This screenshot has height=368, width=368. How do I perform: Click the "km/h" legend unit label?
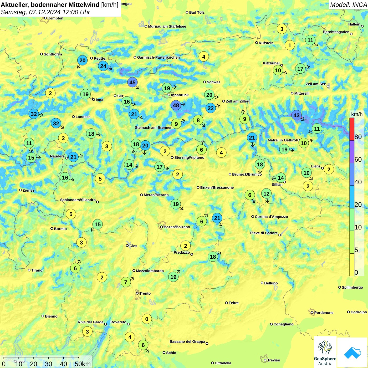click(x=357, y=114)
